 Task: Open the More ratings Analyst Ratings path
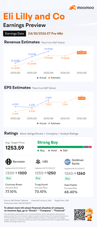tap(49, 134)
